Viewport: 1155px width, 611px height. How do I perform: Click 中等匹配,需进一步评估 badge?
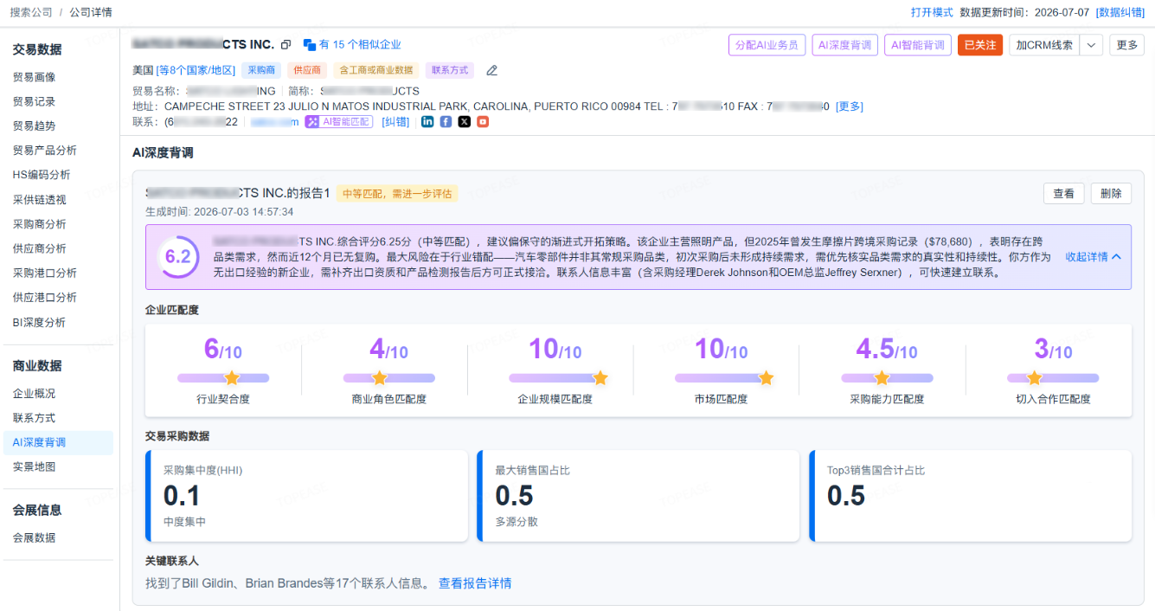point(397,194)
